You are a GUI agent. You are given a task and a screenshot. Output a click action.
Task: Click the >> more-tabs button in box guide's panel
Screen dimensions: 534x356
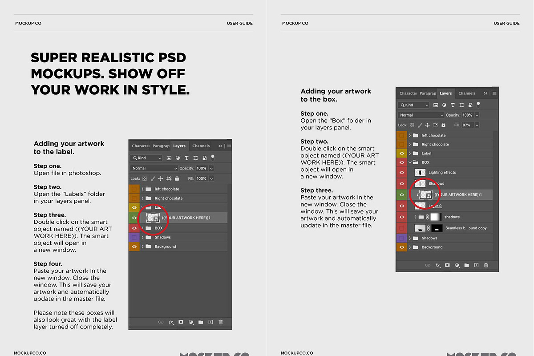485,93
